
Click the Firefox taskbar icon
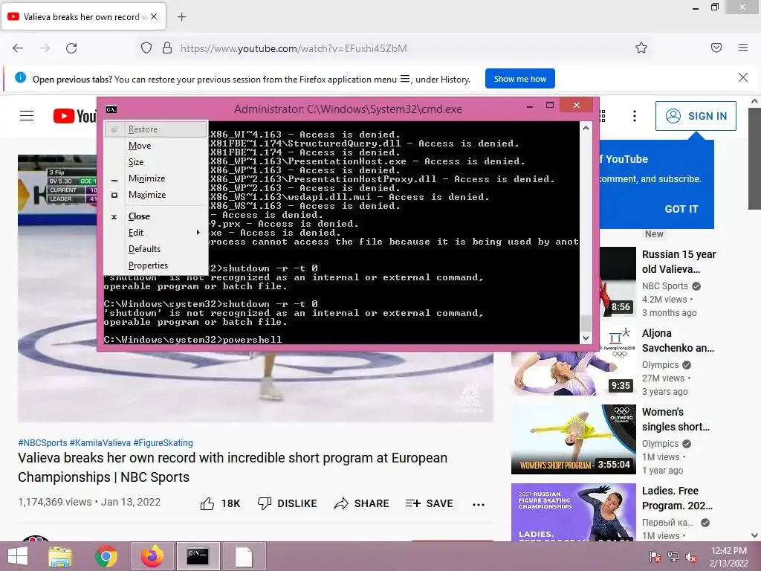click(x=152, y=556)
